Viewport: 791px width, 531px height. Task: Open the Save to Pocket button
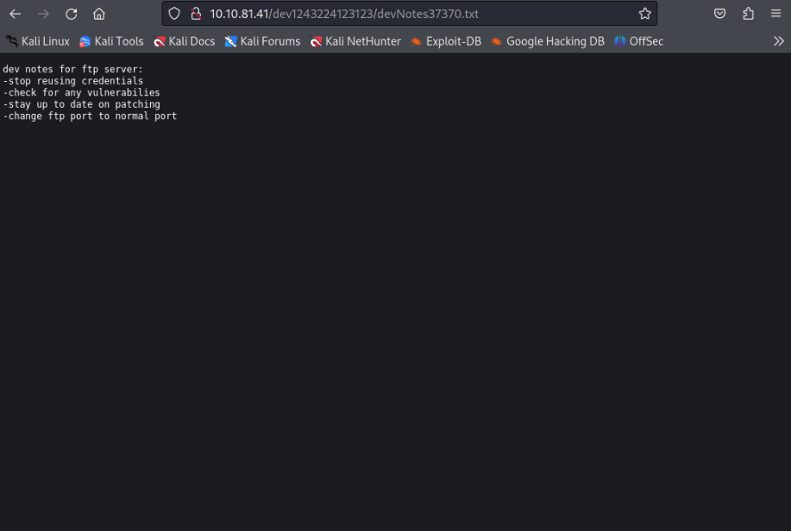[x=720, y=14]
